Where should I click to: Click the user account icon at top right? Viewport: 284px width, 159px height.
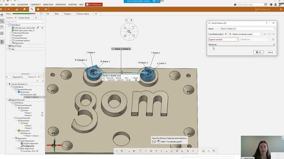pos(275,4)
